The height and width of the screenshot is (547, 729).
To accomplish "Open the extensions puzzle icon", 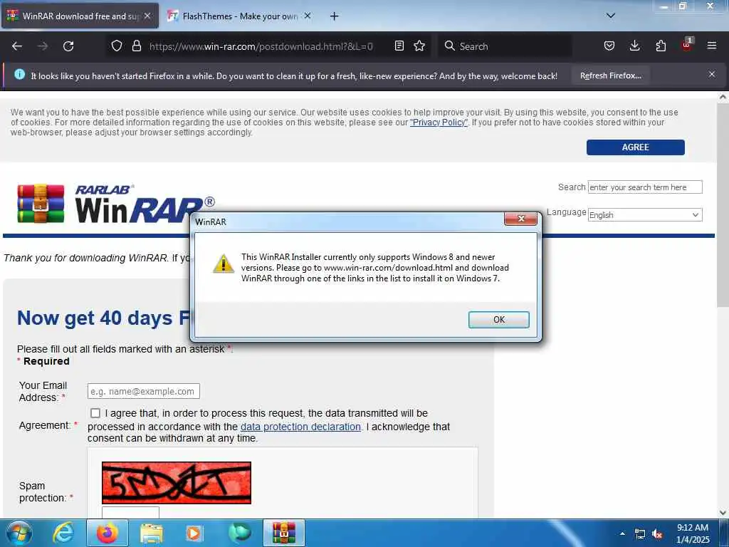I will pyautogui.click(x=661, y=46).
